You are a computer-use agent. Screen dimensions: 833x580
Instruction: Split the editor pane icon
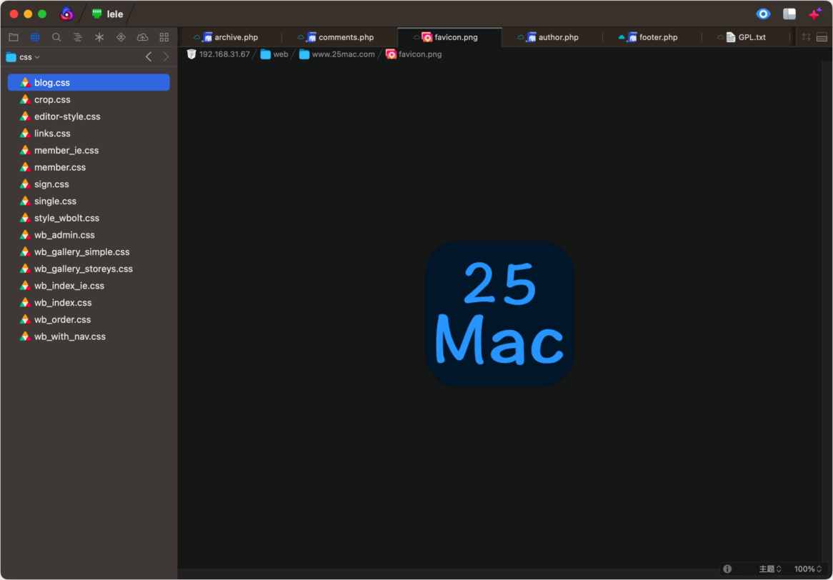pyautogui.click(x=822, y=37)
